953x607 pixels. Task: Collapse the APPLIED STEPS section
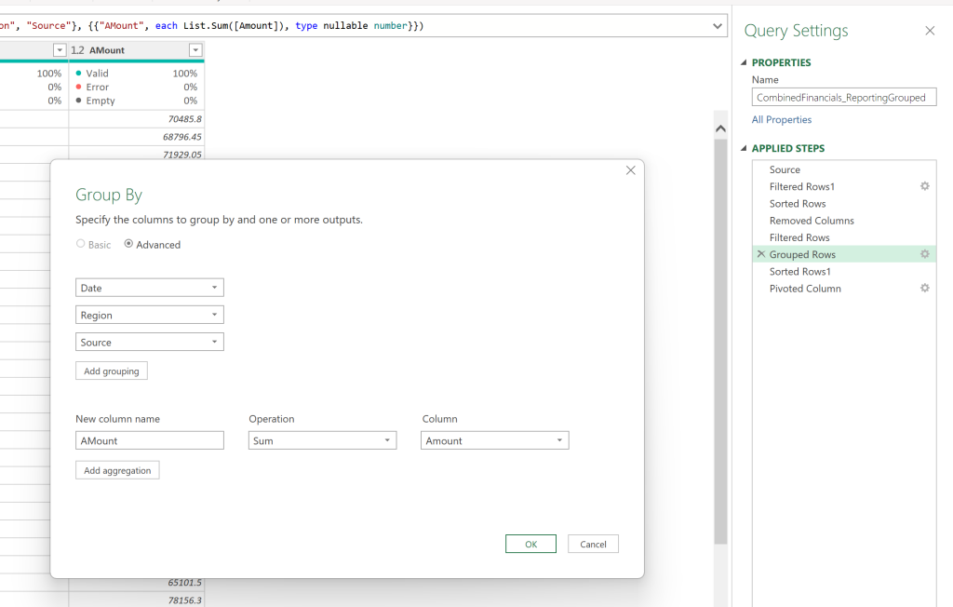pos(744,148)
